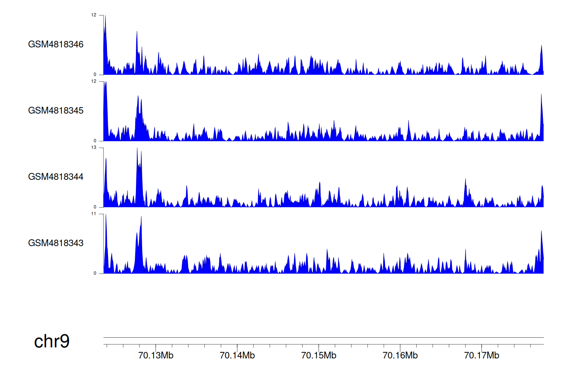Select the 70.16Mb axis label
This screenshot has width=573, height=374.
(x=400, y=356)
